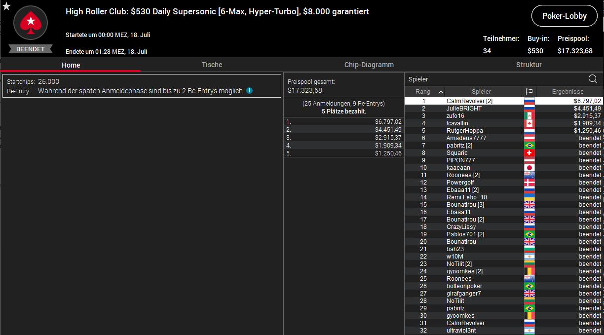604x335 pixels.
Task: Click the player search magnifier icon
Action: click(593, 79)
